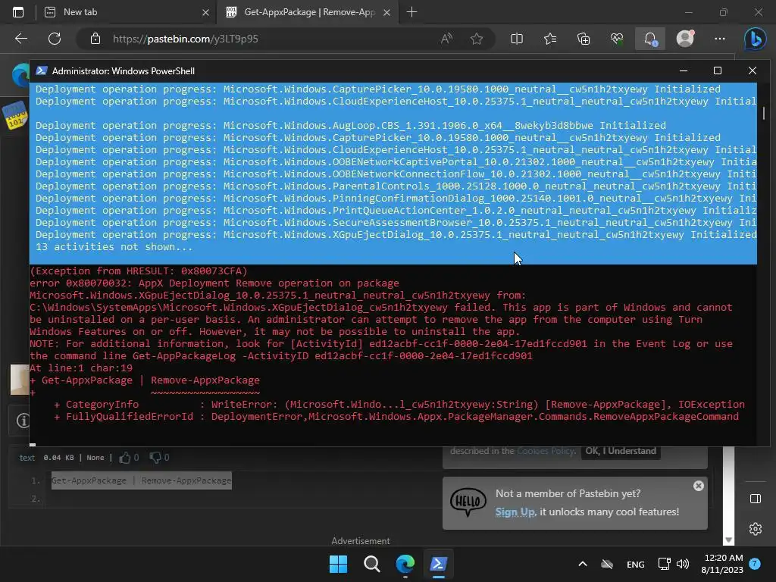Click the error text '13 activities not shown...'
The width and height of the screenshot is (776, 582).
[114, 246]
